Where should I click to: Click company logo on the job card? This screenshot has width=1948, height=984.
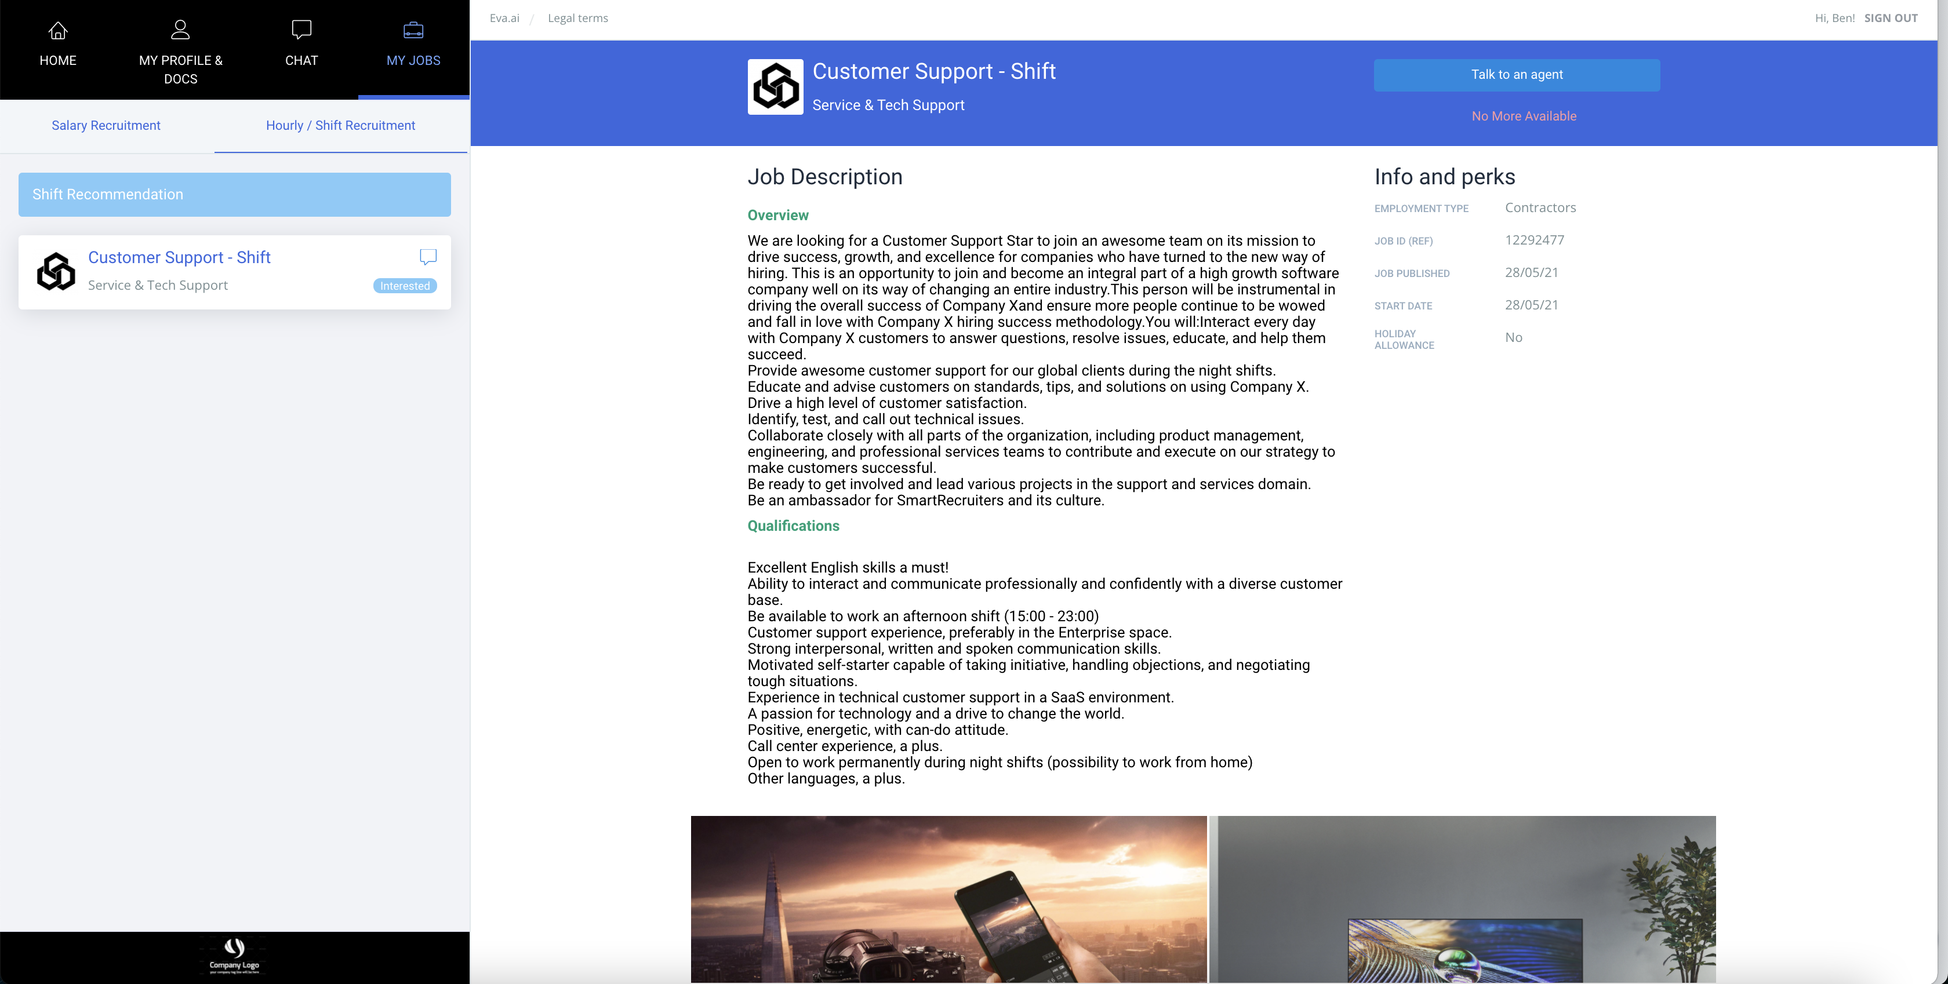click(x=56, y=271)
